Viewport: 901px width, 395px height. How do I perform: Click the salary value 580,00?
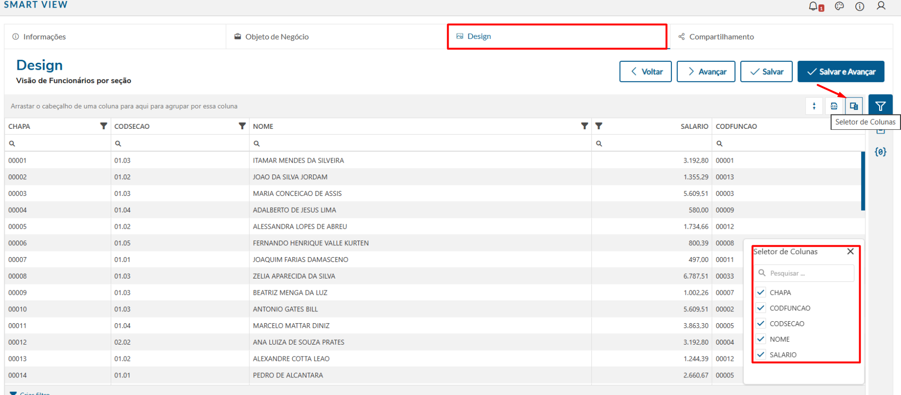699,210
